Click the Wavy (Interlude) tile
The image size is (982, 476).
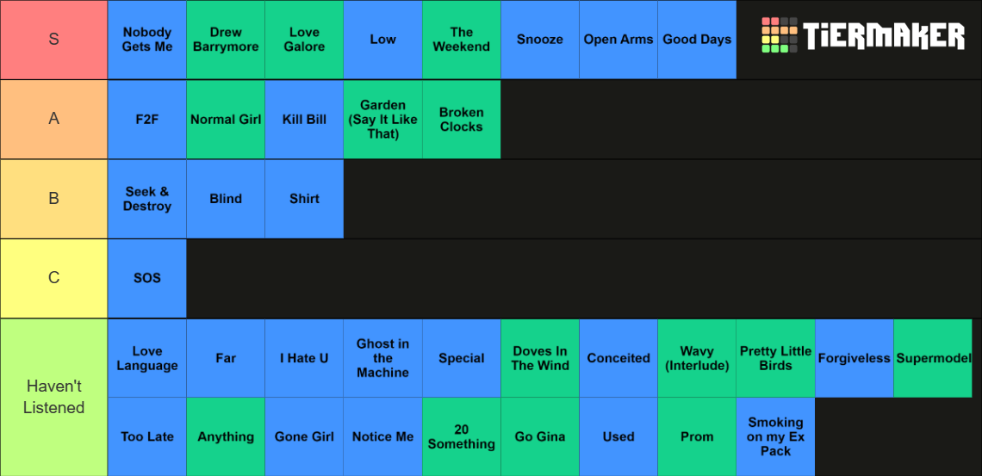[697, 358]
